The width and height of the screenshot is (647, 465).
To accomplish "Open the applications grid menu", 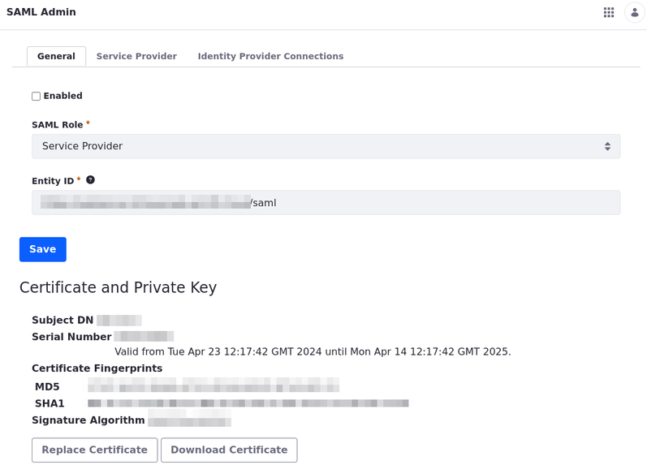I will pos(609,12).
